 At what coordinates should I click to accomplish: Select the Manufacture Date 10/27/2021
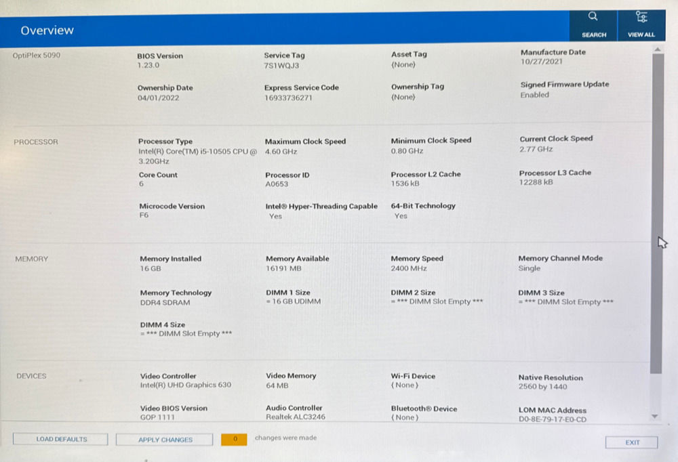pyautogui.click(x=541, y=62)
